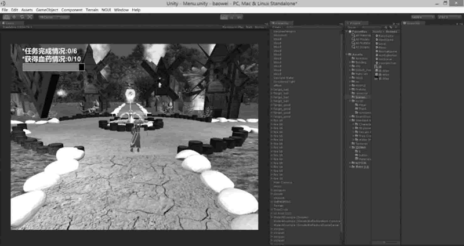Open the GameObject menu
Viewport: 464px width, 246px height.
click(x=46, y=10)
